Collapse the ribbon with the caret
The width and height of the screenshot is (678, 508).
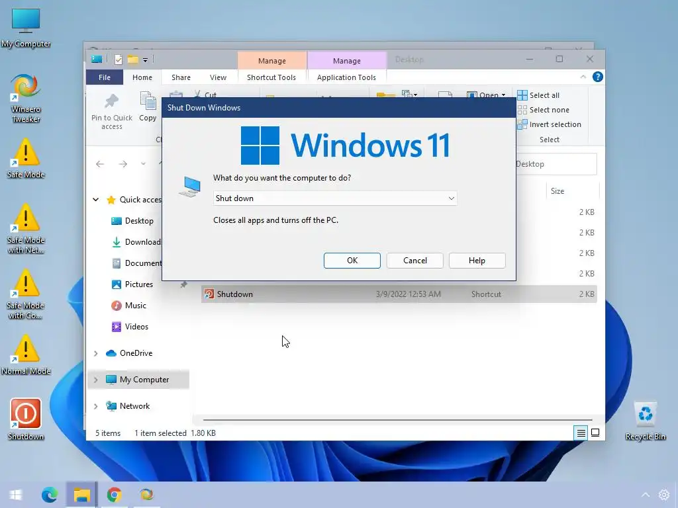point(583,77)
